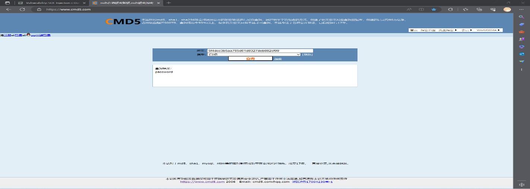Image resolution: width=530 pixels, height=189 pixels.
Task: Open sidebar Tools briefcase icon
Action: [x=521, y=32]
